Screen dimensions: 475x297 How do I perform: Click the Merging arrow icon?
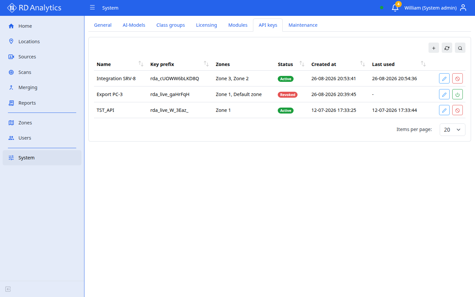[x=11, y=87]
